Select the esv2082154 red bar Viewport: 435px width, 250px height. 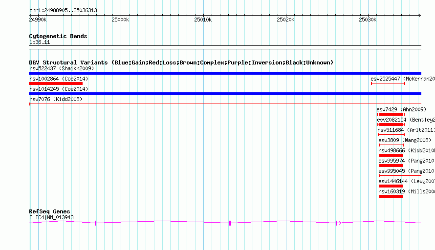pos(391,125)
